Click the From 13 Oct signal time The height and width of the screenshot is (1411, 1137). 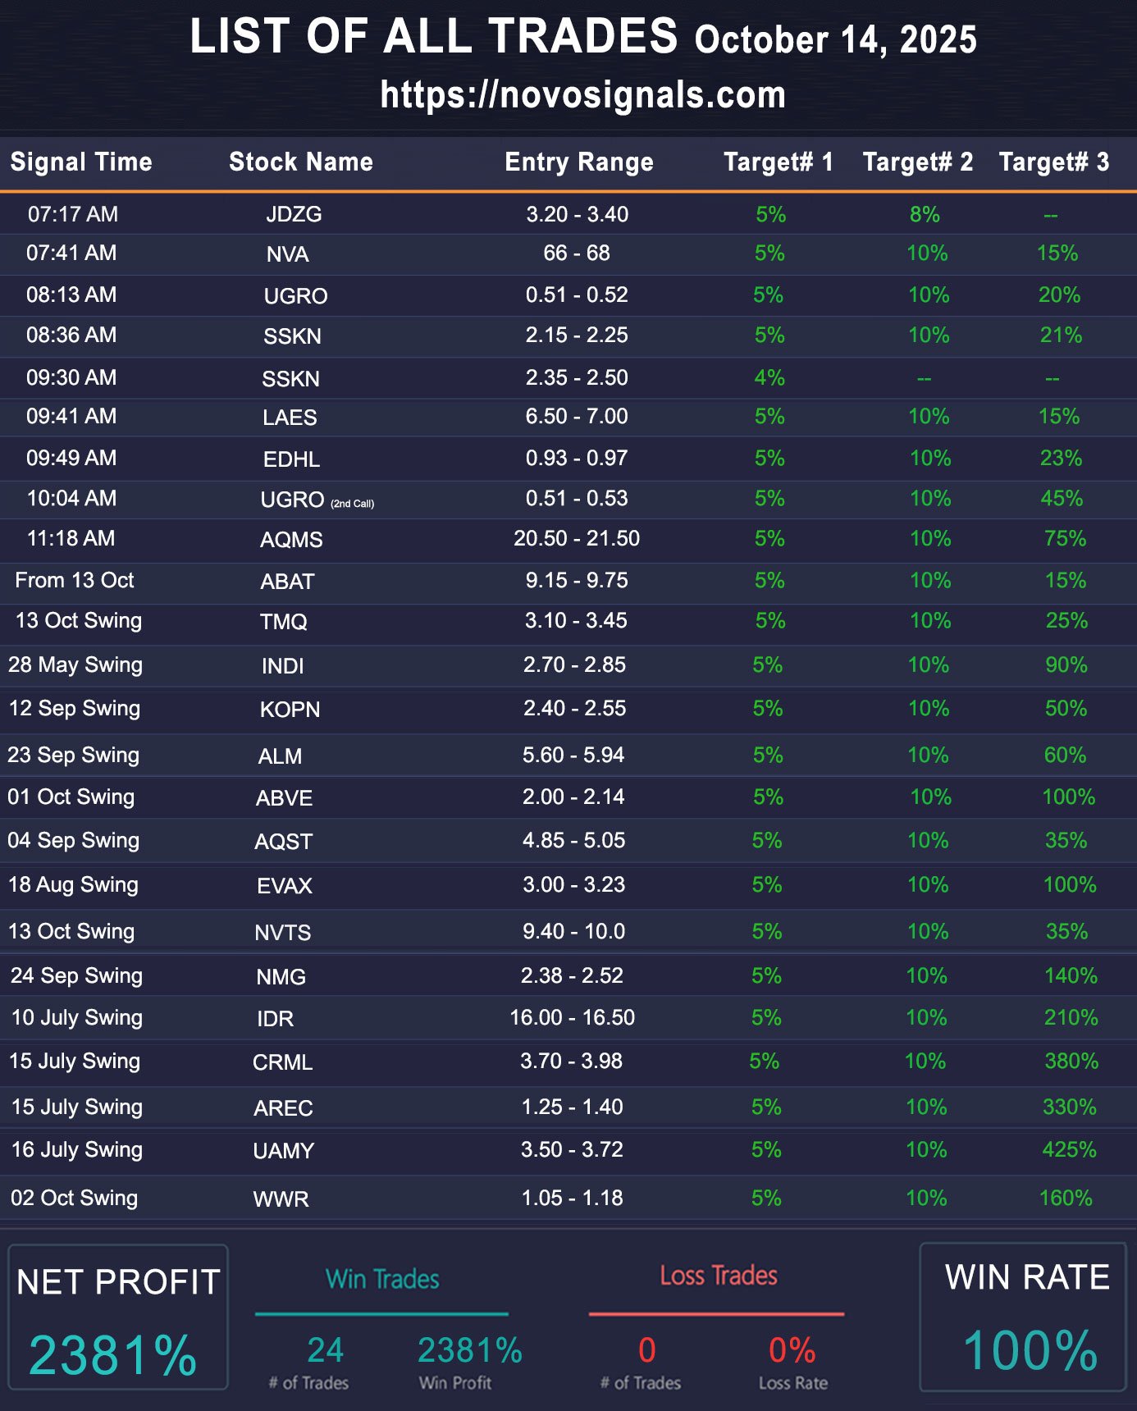pyautogui.click(x=74, y=580)
